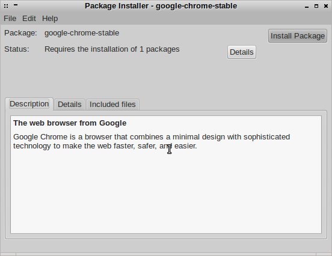Maximize the Package Installer window
The image size is (332, 256).
coord(316,6)
